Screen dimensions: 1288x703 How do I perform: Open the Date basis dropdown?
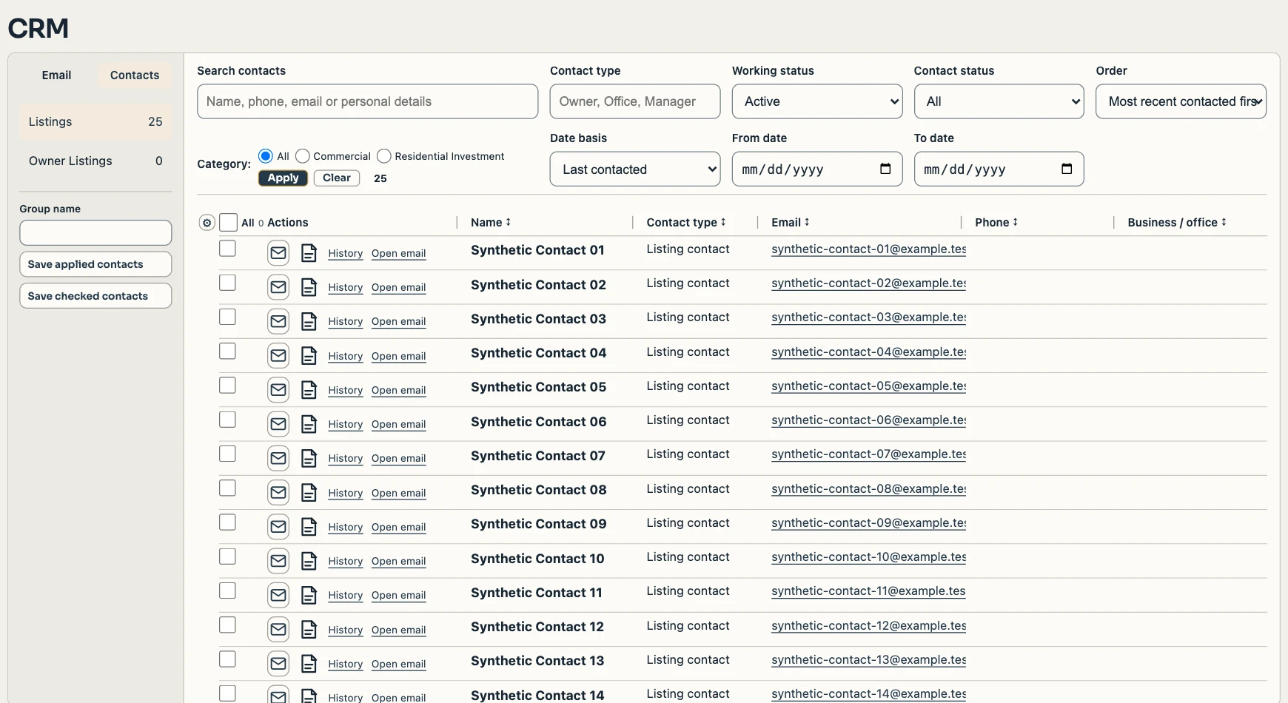point(635,169)
